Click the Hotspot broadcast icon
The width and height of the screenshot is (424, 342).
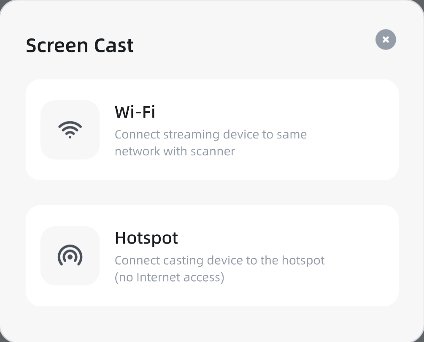pyautogui.click(x=70, y=255)
